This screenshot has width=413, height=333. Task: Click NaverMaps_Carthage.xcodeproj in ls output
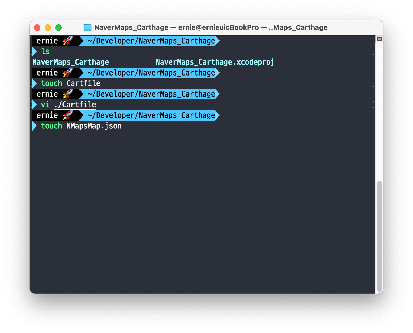click(215, 62)
